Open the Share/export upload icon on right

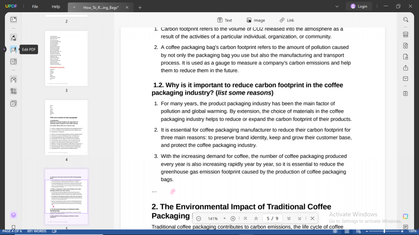point(405,68)
